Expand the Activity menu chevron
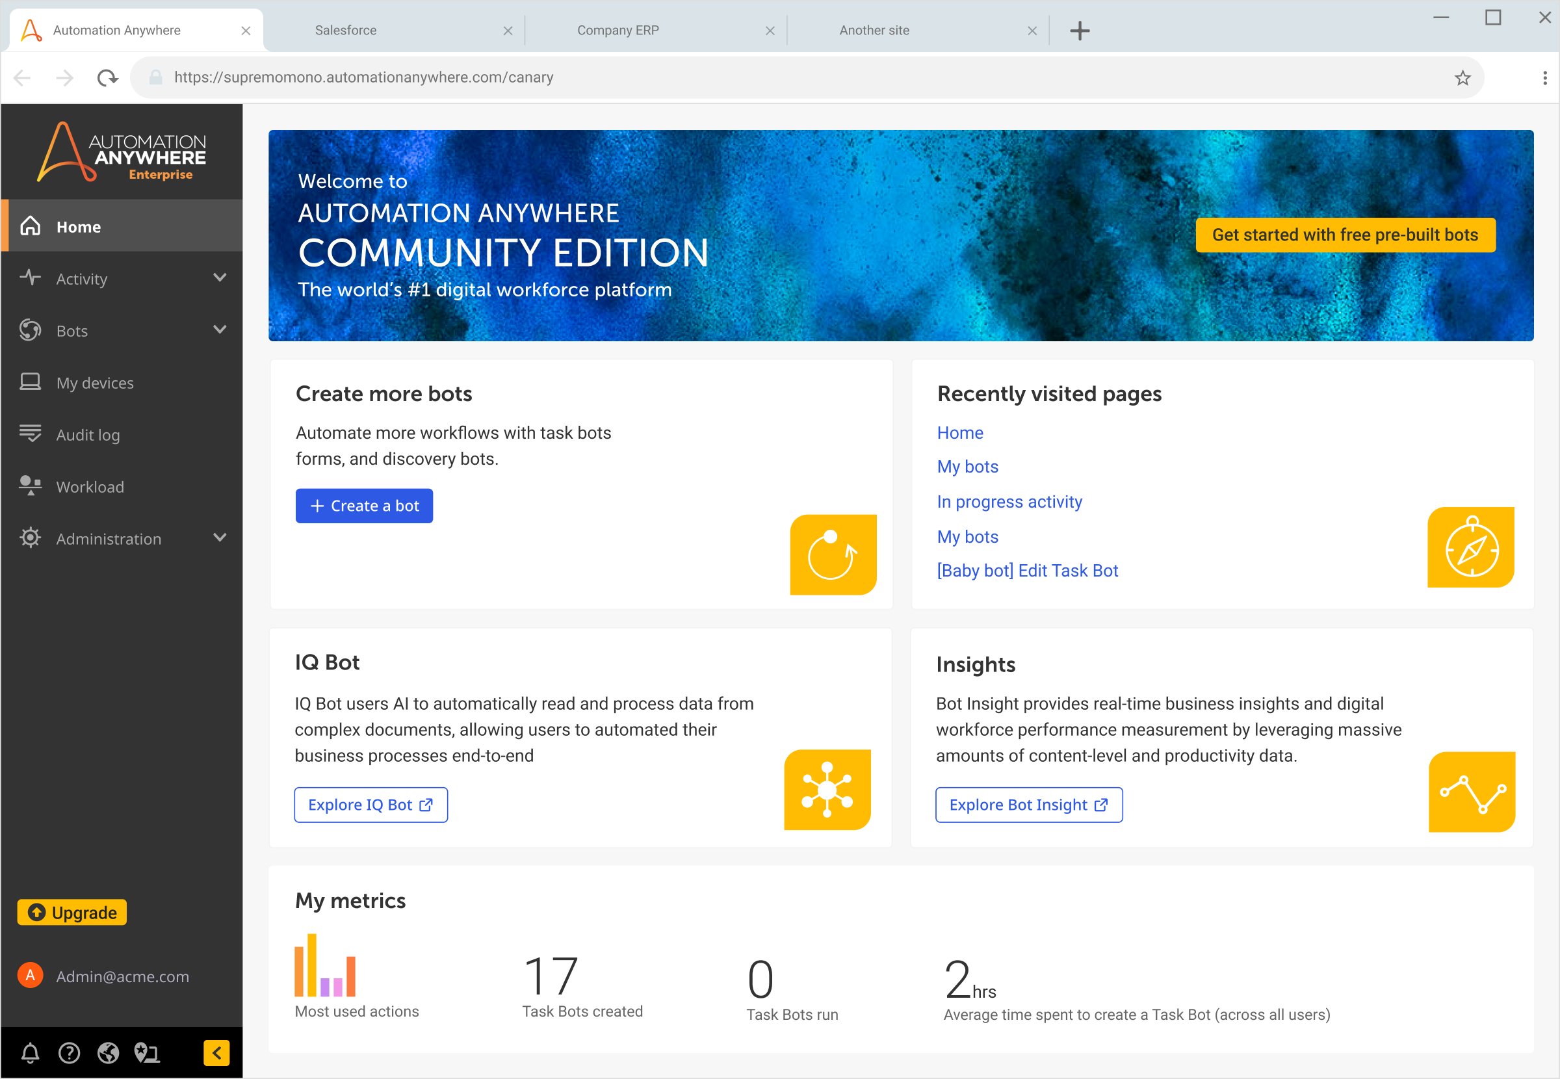Image resolution: width=1560 pixels, height=1079 pixels. pyautogui.click(x=220, y=278)
